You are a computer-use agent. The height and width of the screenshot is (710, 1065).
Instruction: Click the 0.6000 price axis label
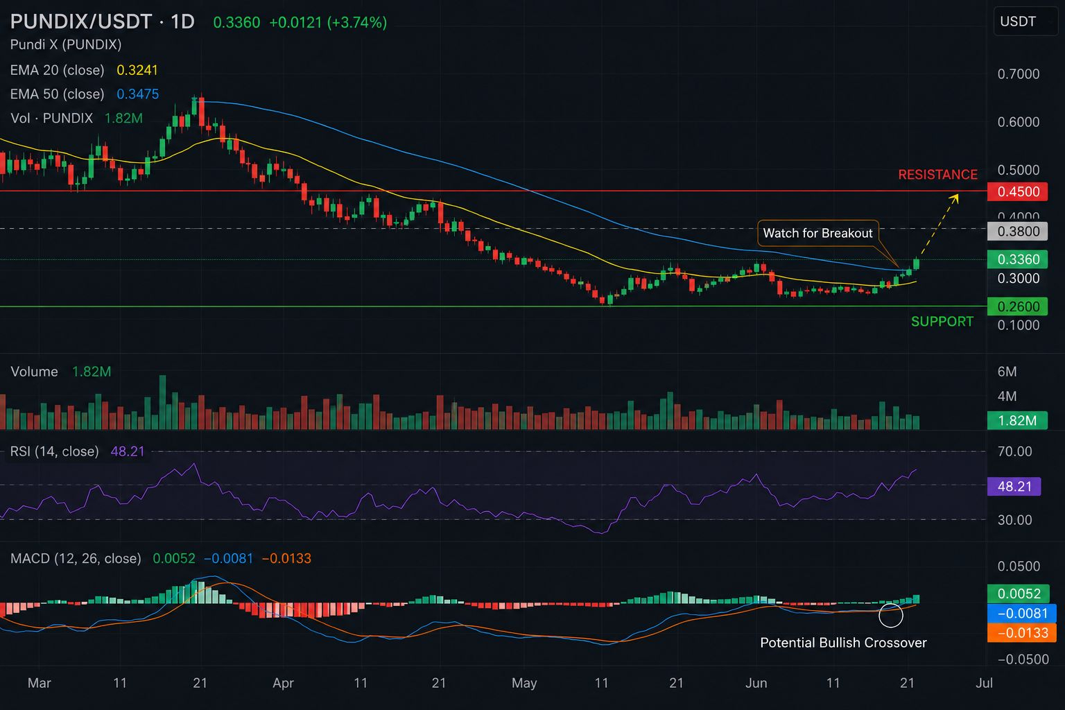(x=1019, y=122)
